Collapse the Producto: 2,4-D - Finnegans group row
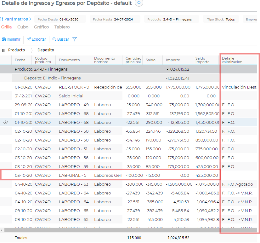 41,69
